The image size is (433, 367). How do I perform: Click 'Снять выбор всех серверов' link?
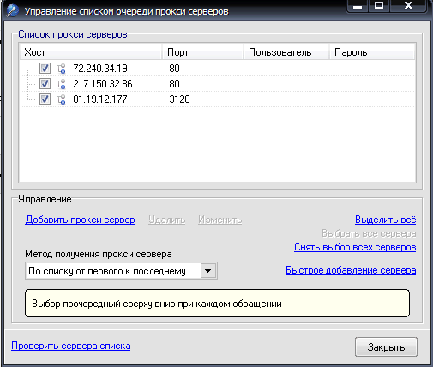click(355, 247)
